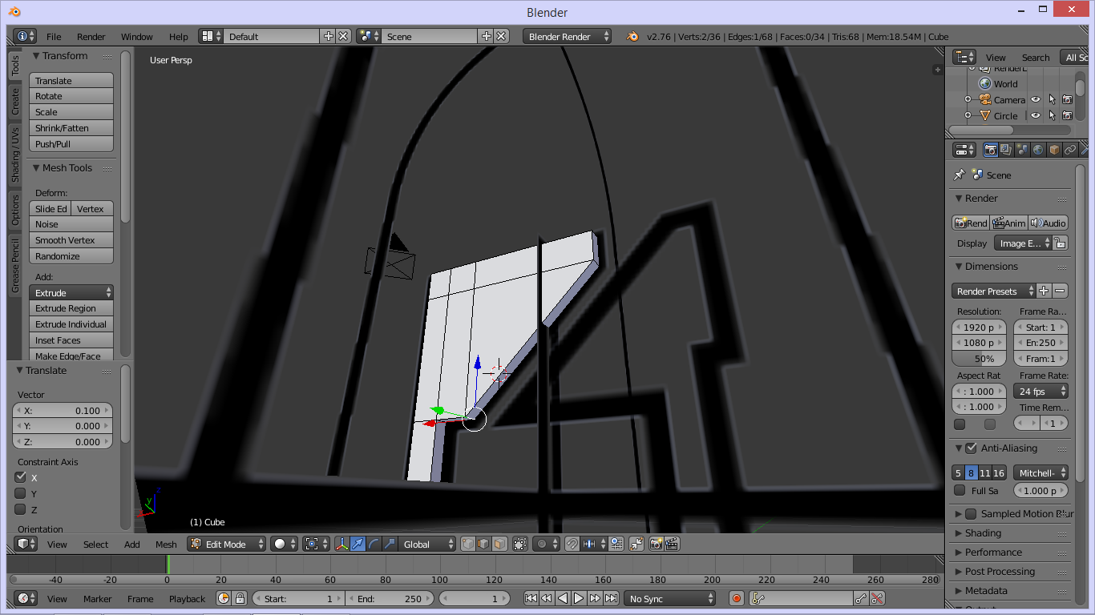Viewport: 1095px width, 615px height.
Task: Select the scale manipulator icon
Action: click(390, 544)
